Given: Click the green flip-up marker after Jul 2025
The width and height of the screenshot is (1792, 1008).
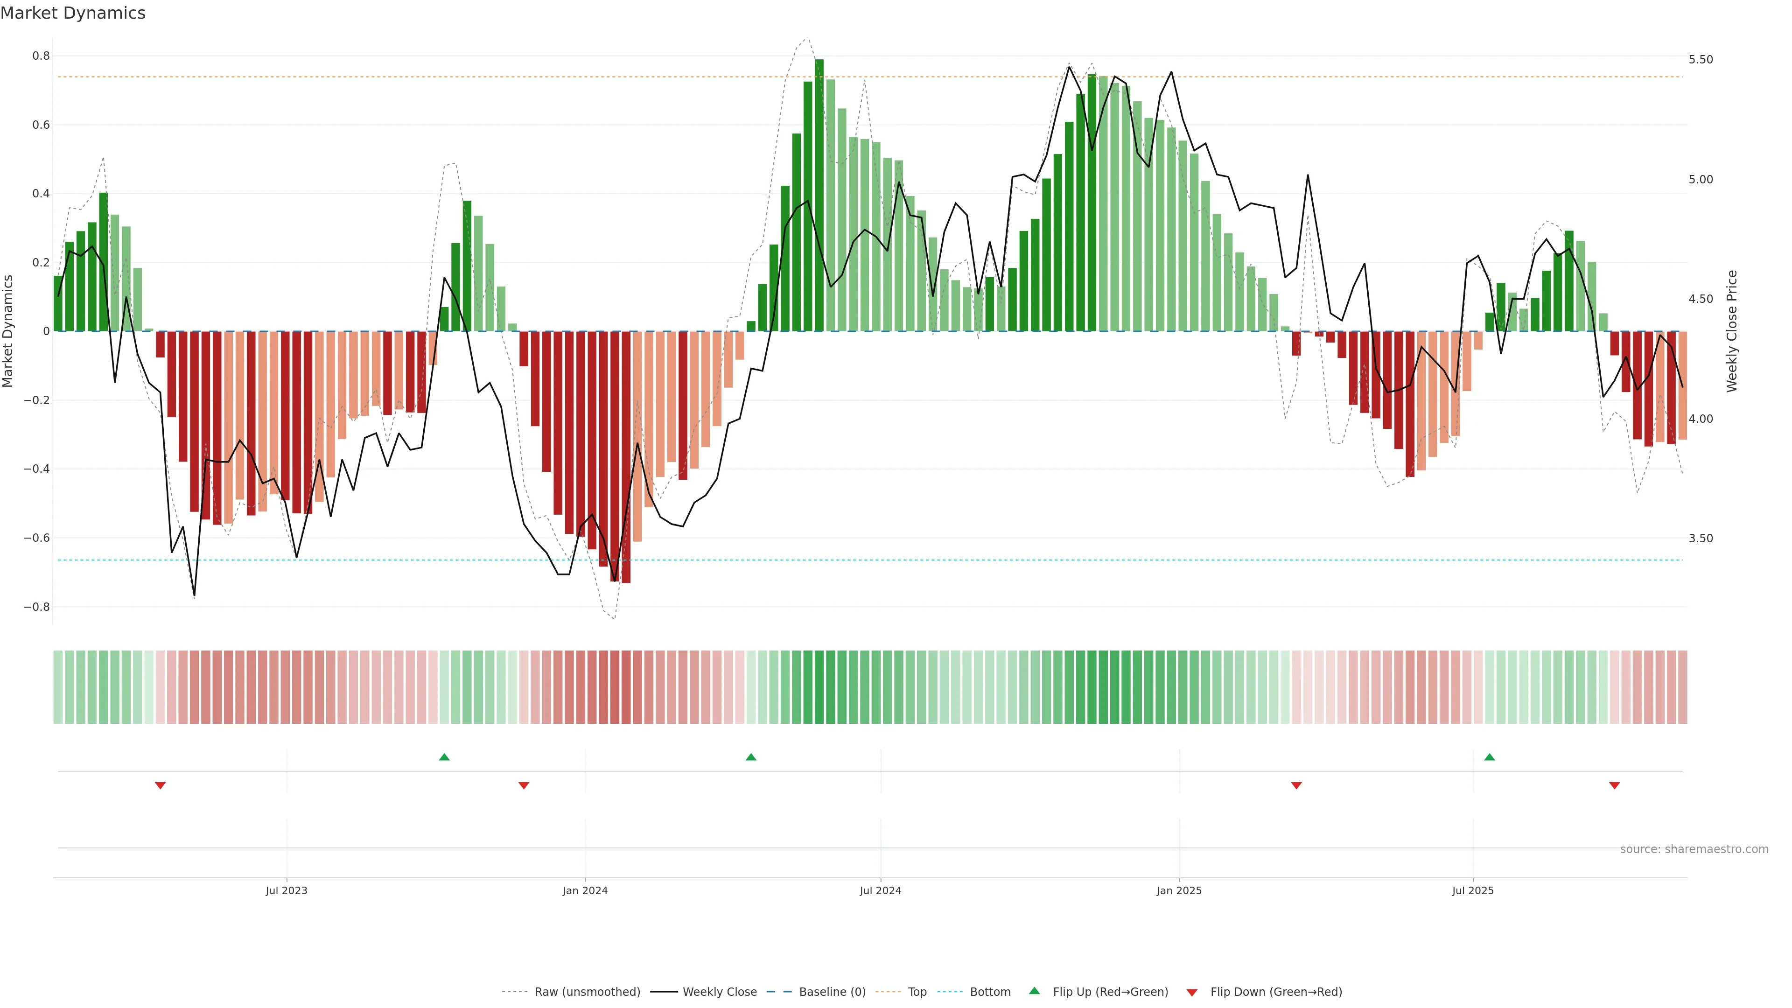Looking at the screenshot, I should (1490, 757).
